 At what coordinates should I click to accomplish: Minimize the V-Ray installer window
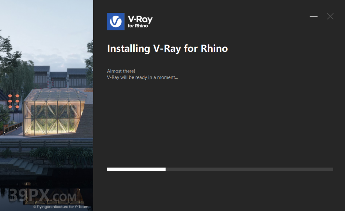point(314,16)
